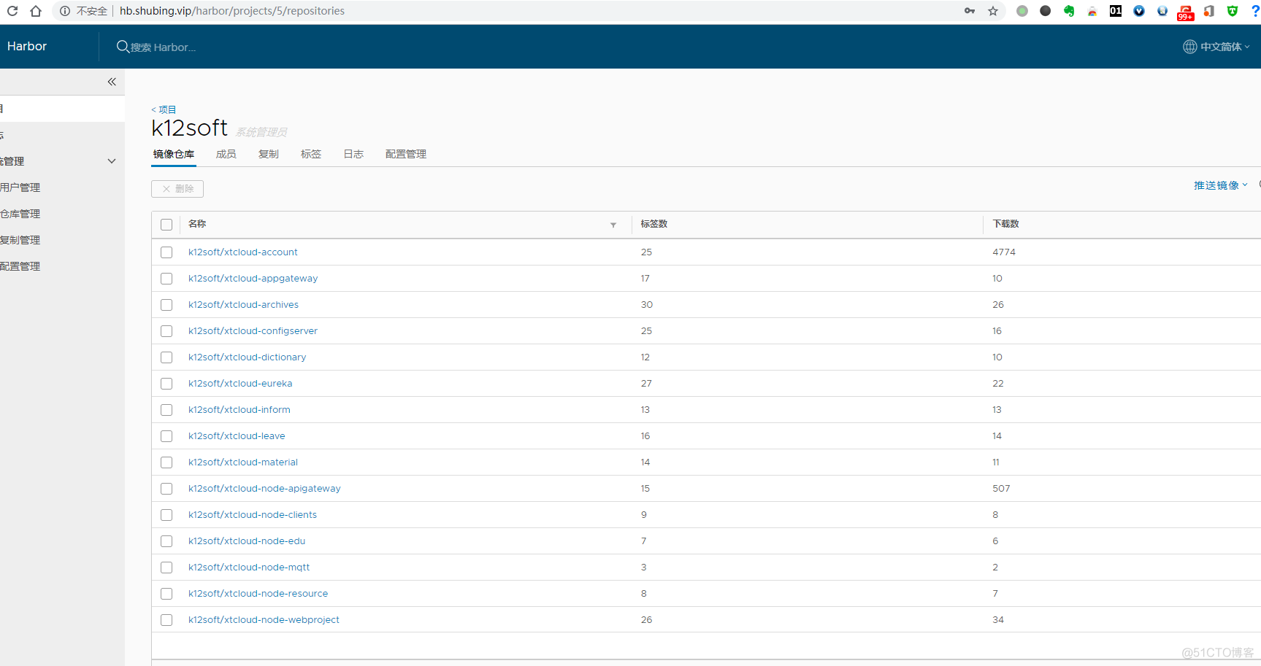Click the 删除 delete button

[x=177, y=189]
